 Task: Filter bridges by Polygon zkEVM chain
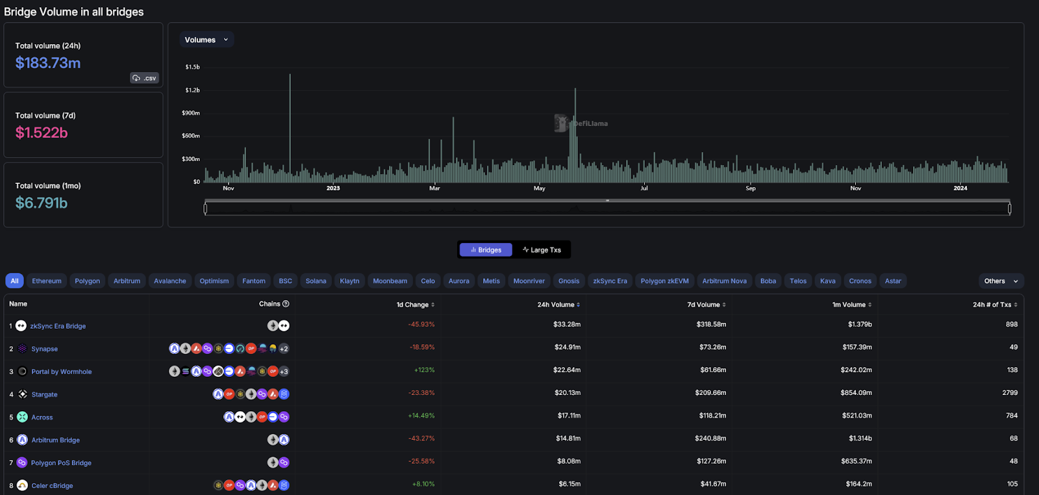point(664,281)
